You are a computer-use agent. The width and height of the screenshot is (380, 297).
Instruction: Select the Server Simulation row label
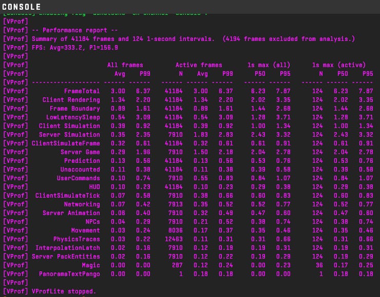pos(69,135)
